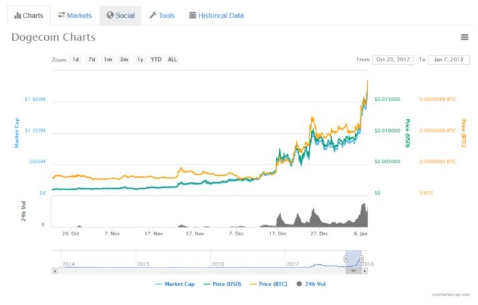Click the navigator scrollbar thumb
The height and width of the screenshot is (305, 478).
click(x=353, y=271)
